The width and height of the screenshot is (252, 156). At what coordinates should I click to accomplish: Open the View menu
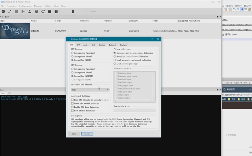coord(56,6)
